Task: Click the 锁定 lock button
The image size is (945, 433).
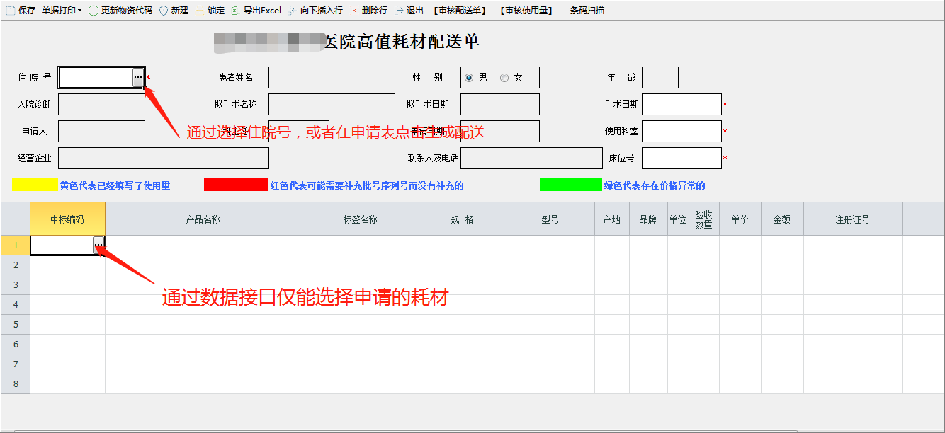Action: tap(210, 11)
